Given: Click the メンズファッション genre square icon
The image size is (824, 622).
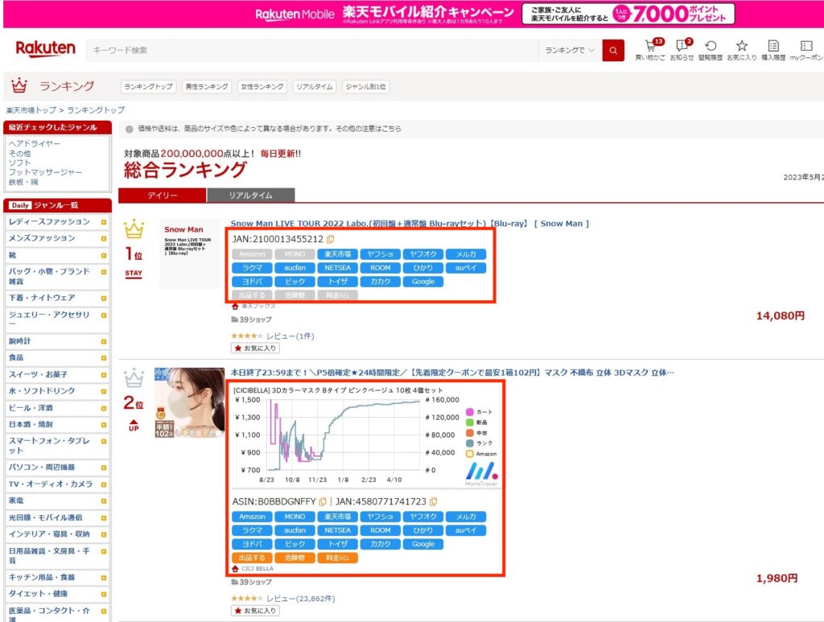Looking at the screenshot, I should coord(104,238).
